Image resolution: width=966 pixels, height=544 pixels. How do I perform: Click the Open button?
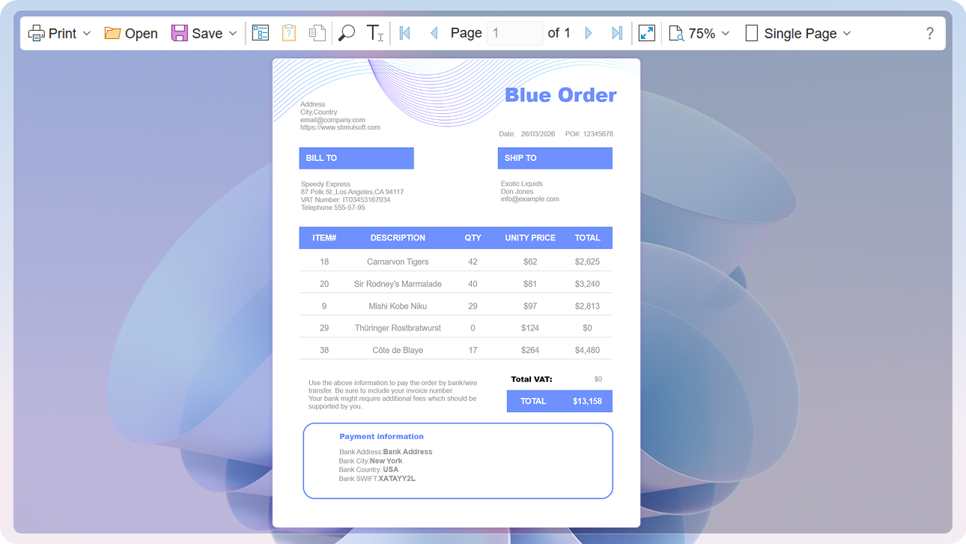tap(130, 33)
